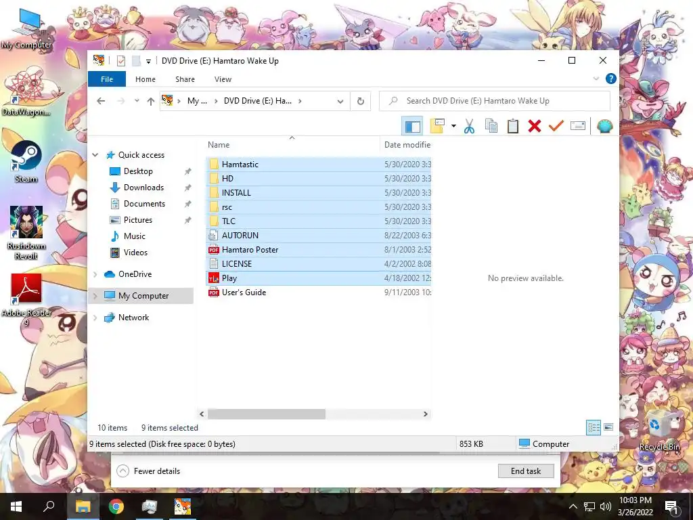This screenshot has width=693, height=520.
Task: Click the orange checkmark Properties icon
Action: (x=556, y=127)
